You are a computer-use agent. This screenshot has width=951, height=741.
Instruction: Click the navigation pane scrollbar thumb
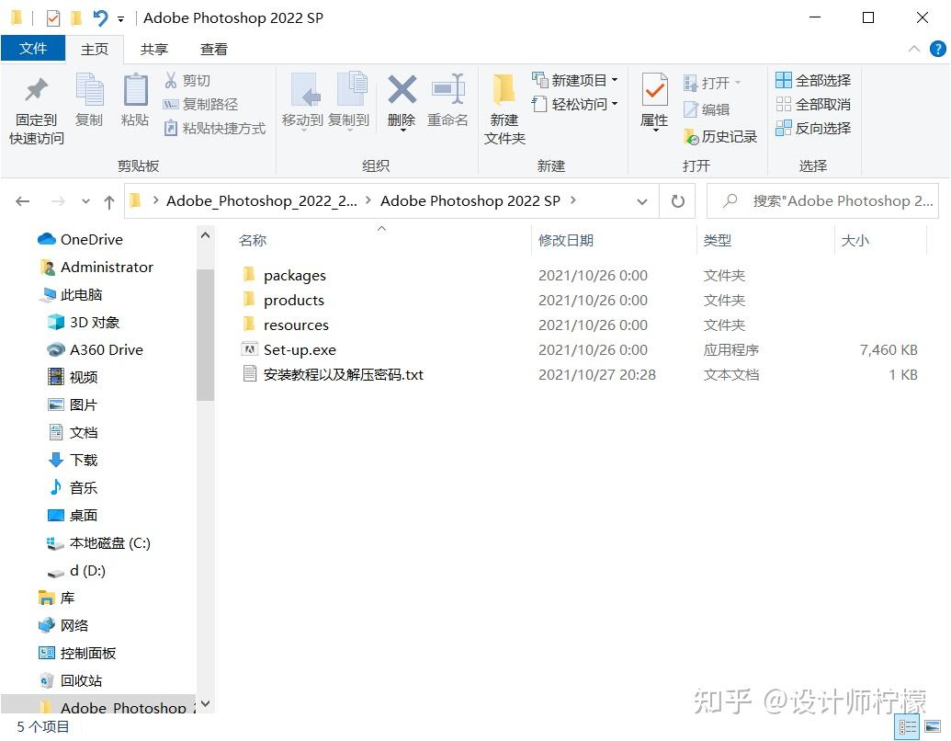205,335
